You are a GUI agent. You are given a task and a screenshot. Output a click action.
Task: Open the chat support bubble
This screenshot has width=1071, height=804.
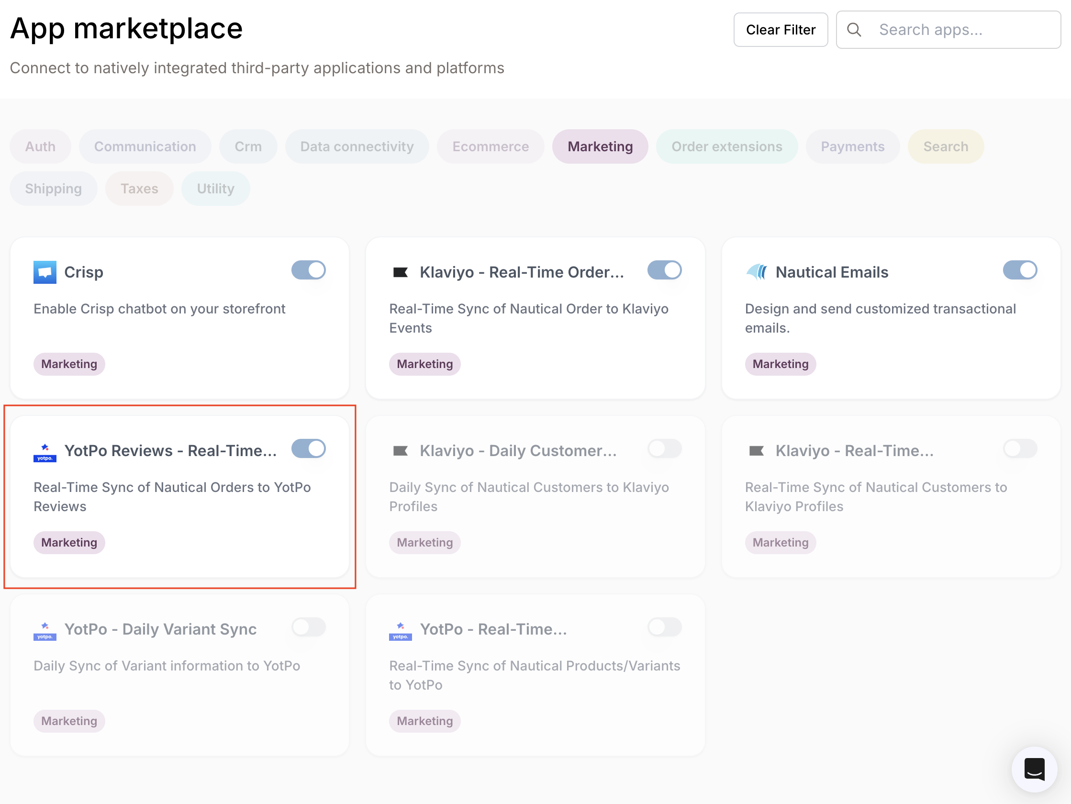coord(1034,770)
